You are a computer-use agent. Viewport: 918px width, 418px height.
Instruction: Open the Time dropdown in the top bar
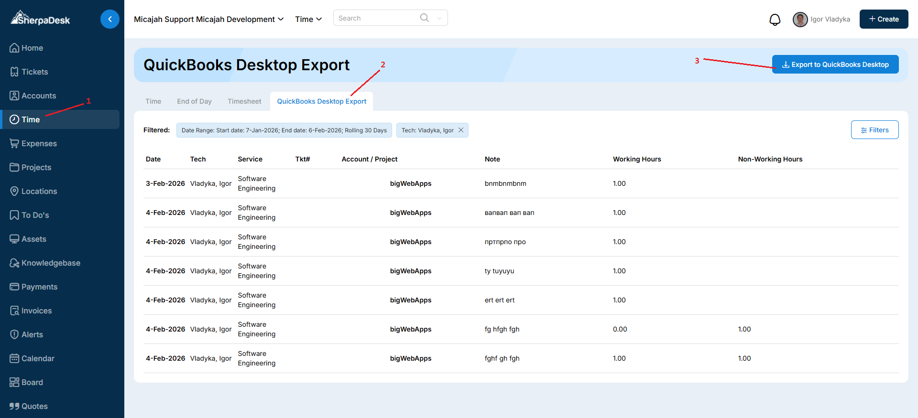click(308, 19)
